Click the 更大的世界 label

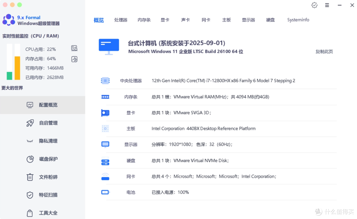click(x=12, y=88)
